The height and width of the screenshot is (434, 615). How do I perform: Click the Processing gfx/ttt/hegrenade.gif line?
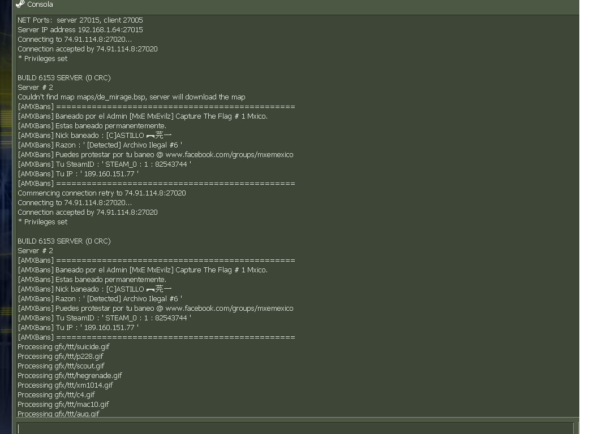pyautogui.click(x=70, y=376)
